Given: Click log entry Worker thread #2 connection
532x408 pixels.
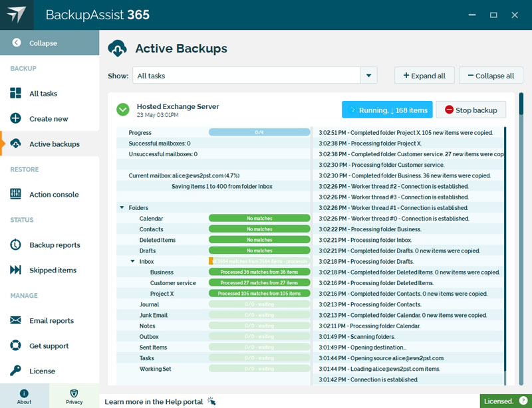Looking at the screenshot, I should click(394, 186).
